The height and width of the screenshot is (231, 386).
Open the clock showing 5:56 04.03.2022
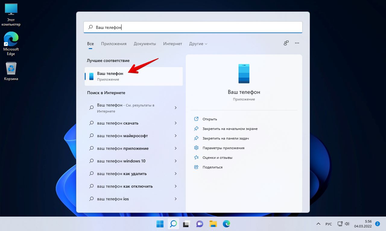pos(363,224)
